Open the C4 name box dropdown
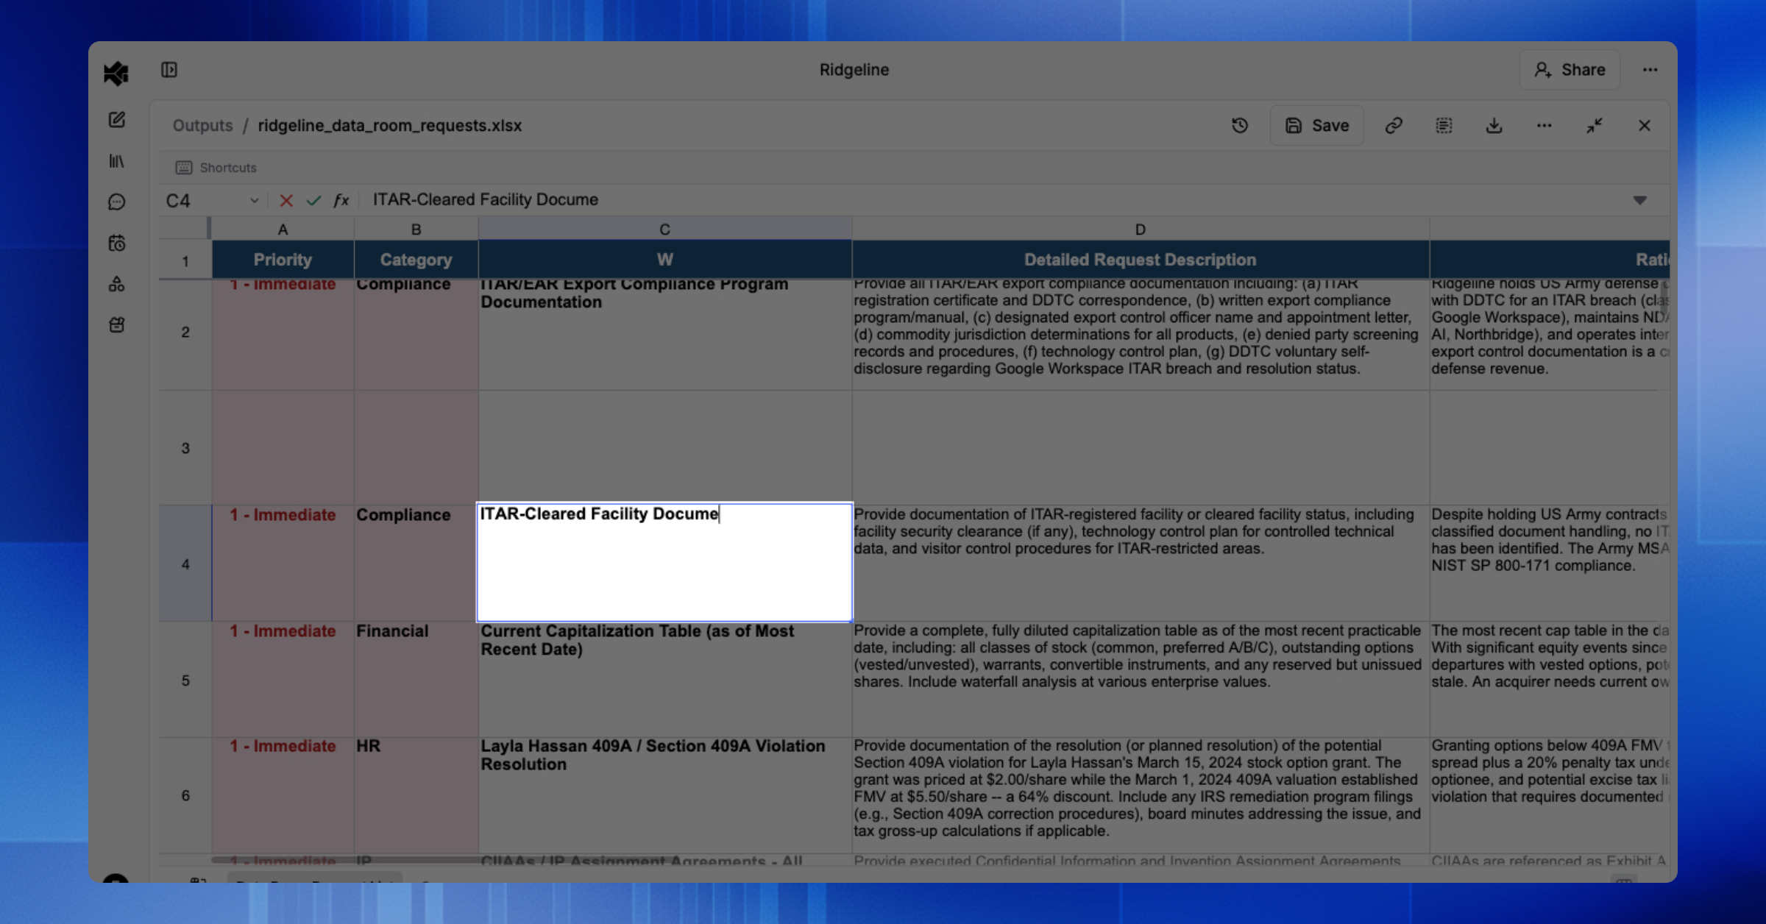The image size is (1766, 924). 254,200
